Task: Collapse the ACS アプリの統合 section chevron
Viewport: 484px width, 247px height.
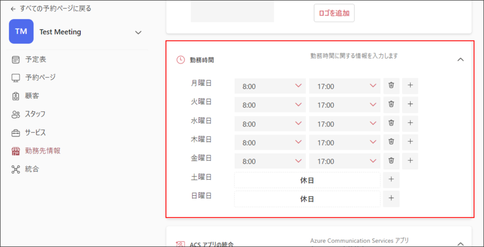Action: tap(460, 244)
